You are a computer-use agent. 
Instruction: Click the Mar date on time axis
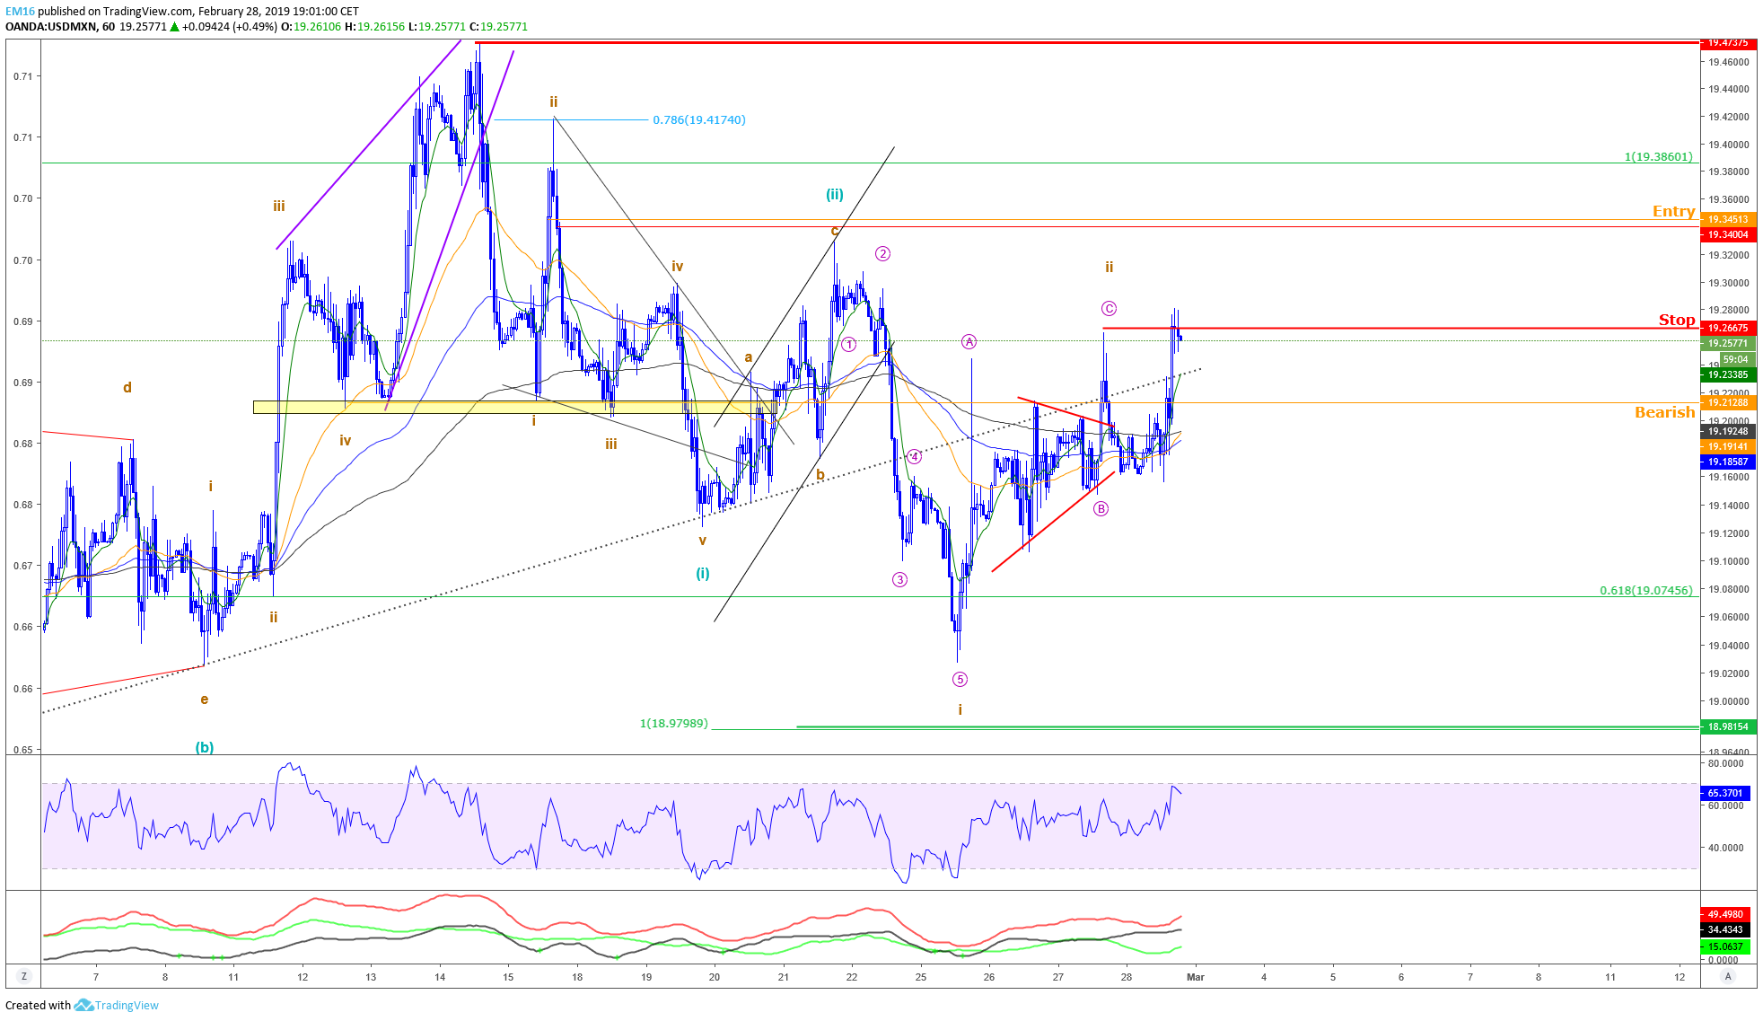click(x=1195, y=977)
